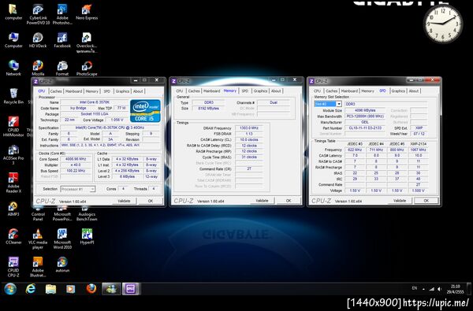Open the Format desktop shortcut
The image size is (473, 311).
tap(62, 68)
